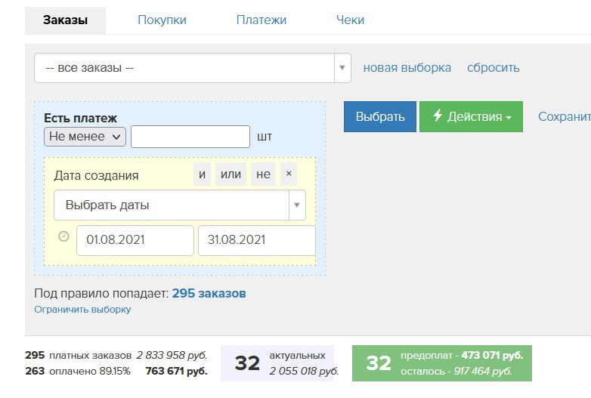Click the '2 055 018 руб.' amount
The height and width of the screenshot is (398, 591).
(x=304, y=372)
